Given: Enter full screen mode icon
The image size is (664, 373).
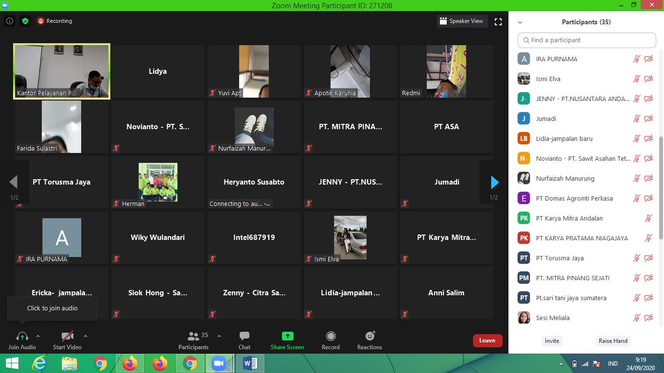Looking at the screenshot, I should 498,21.
